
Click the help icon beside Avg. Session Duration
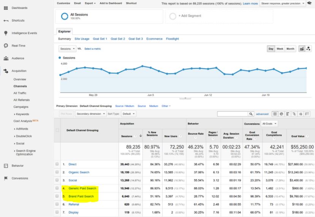tap(237, 138)
